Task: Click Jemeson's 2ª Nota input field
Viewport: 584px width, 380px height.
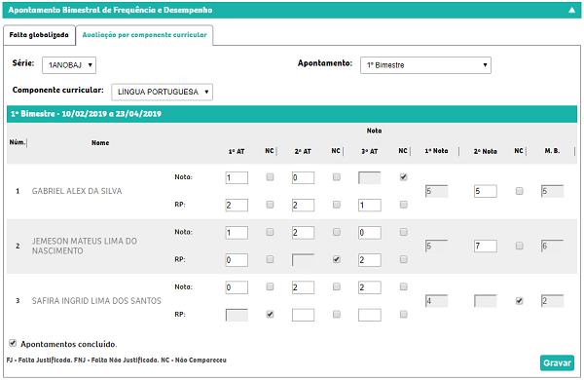Action: (x=486, y=246)
